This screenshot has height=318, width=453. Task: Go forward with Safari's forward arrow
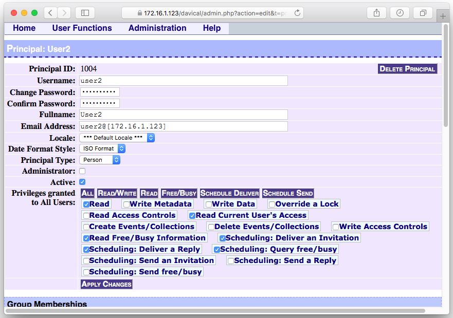tap(64, 13)
